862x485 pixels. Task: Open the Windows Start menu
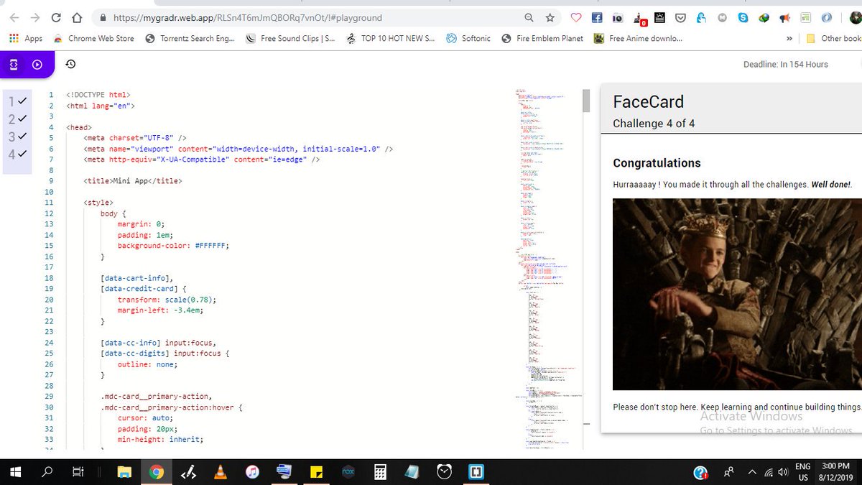pyautogui.click(x=16, y=472)
